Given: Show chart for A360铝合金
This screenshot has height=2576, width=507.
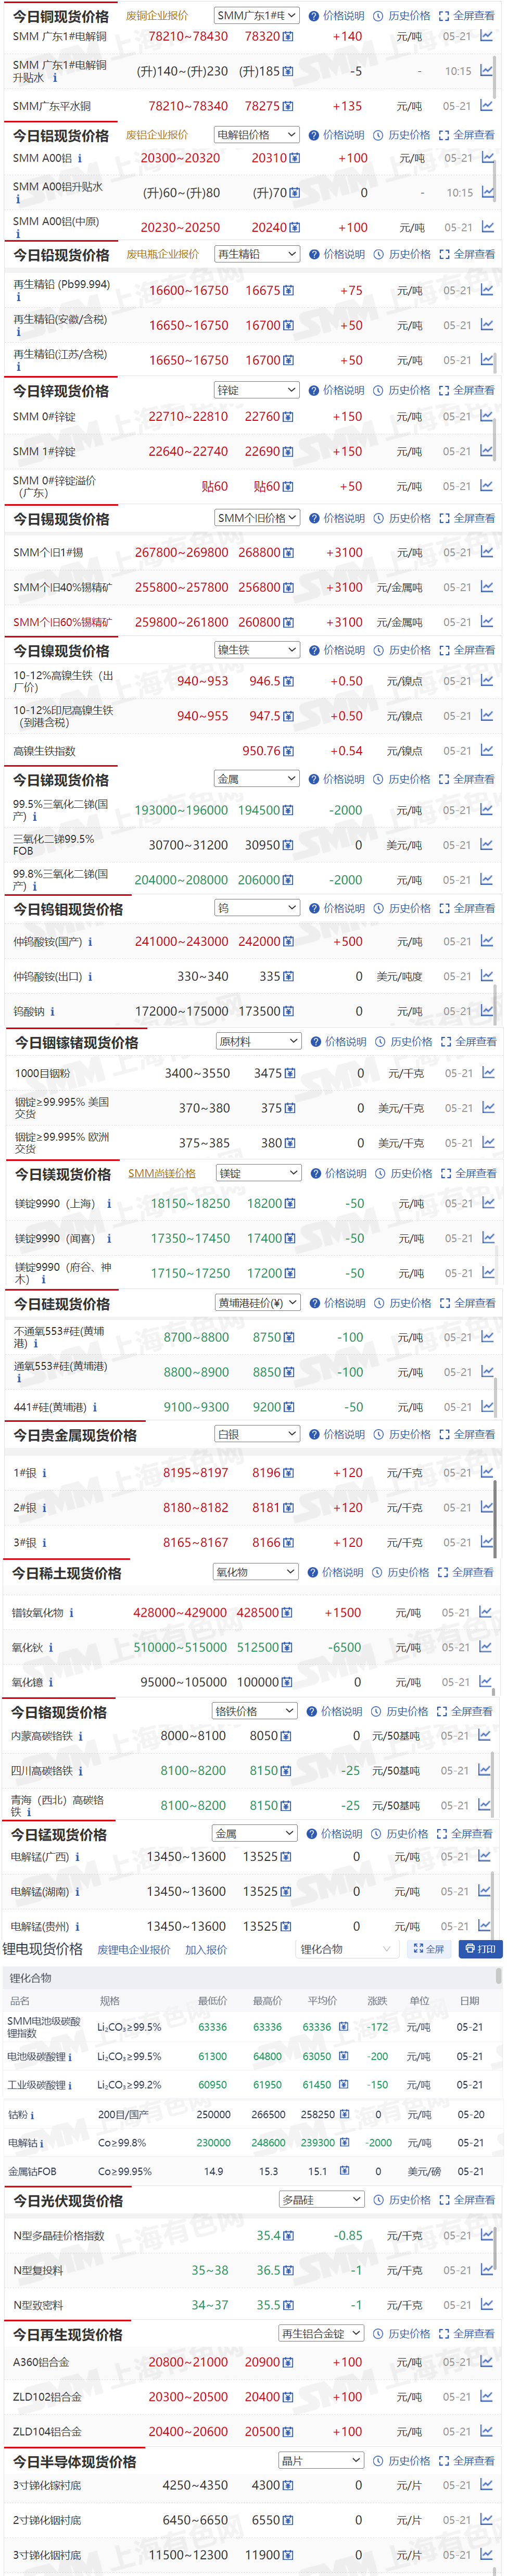Looking at the screenshot, I should (486, 2362).
